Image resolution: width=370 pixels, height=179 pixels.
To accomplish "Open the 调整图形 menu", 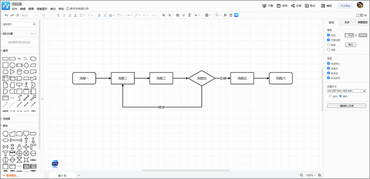I will coord(42,9).
